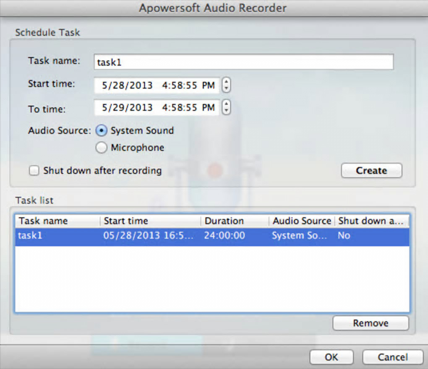Click the 24:00:00 duration cell
The width and height of the screenshot is (428, 369).
(x=224, y=235)
